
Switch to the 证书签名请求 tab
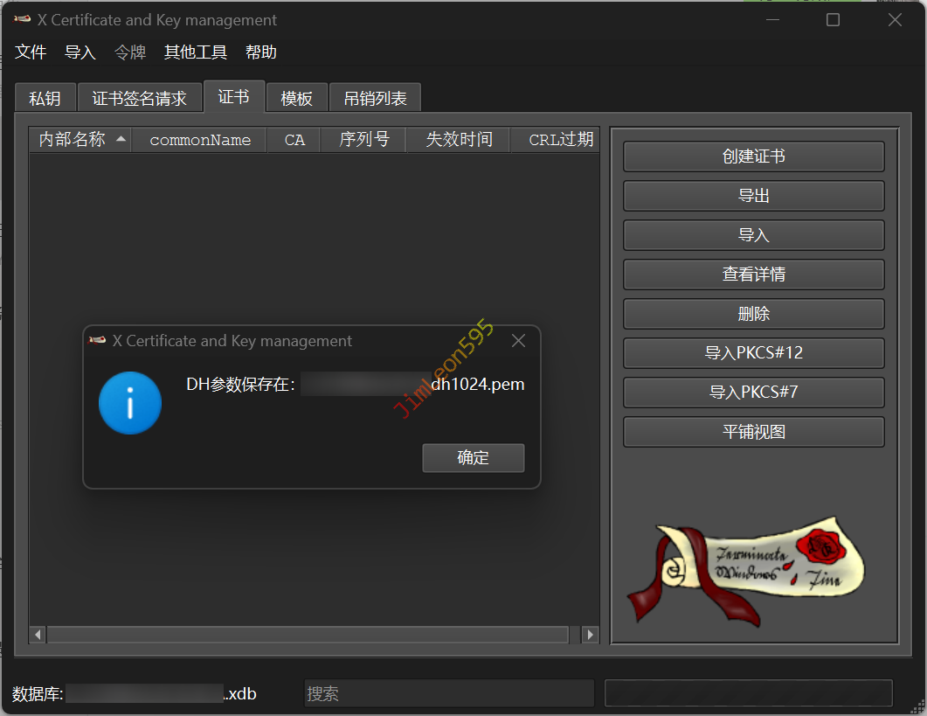coord(140,99)
